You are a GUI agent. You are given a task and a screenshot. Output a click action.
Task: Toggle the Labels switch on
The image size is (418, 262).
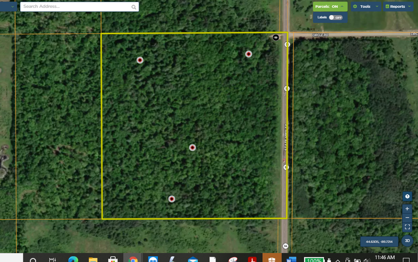click(336, 18)
